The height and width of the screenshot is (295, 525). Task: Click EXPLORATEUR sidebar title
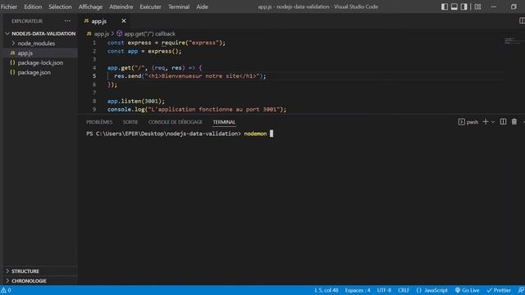tap(27, 20)
